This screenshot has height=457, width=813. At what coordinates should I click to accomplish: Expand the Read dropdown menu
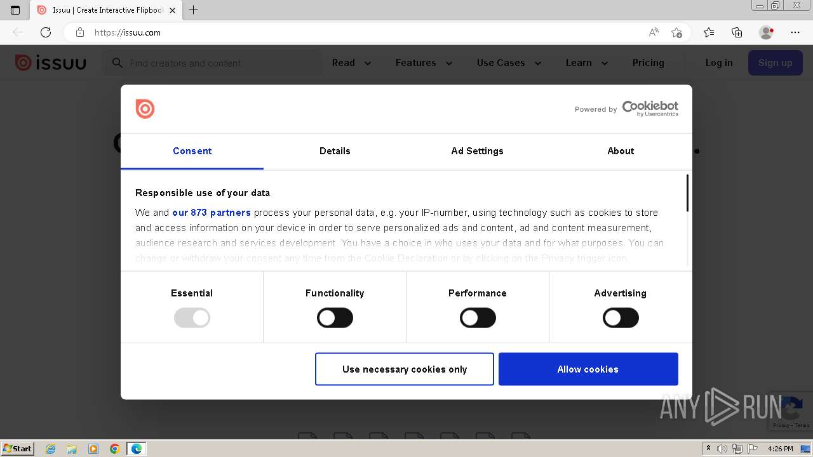[351, 63]
